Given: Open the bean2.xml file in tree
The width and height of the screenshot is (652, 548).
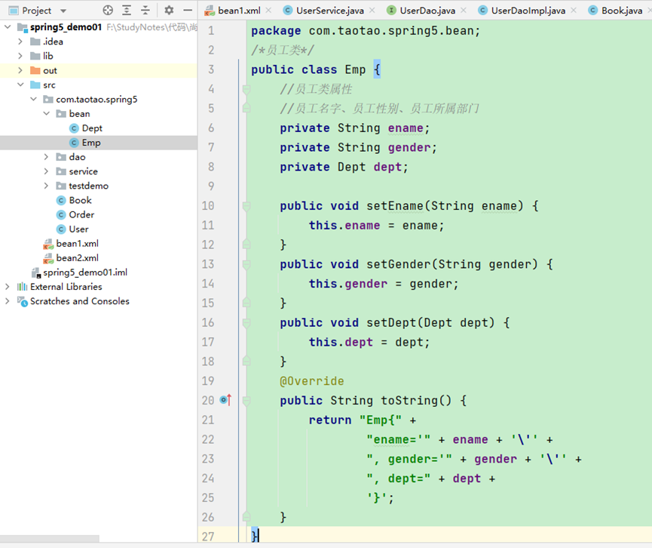Looking at the screenshot, I should tap(77, 257).
